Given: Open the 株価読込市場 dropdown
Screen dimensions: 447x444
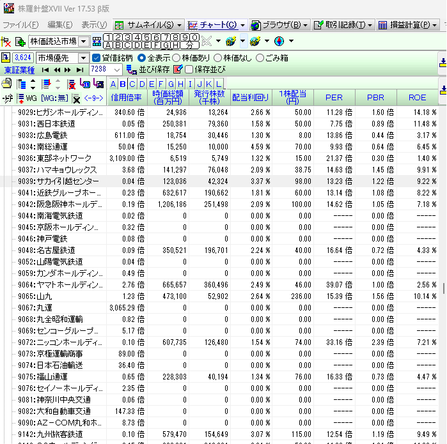Looking at the screenshot, I should 83,42.
